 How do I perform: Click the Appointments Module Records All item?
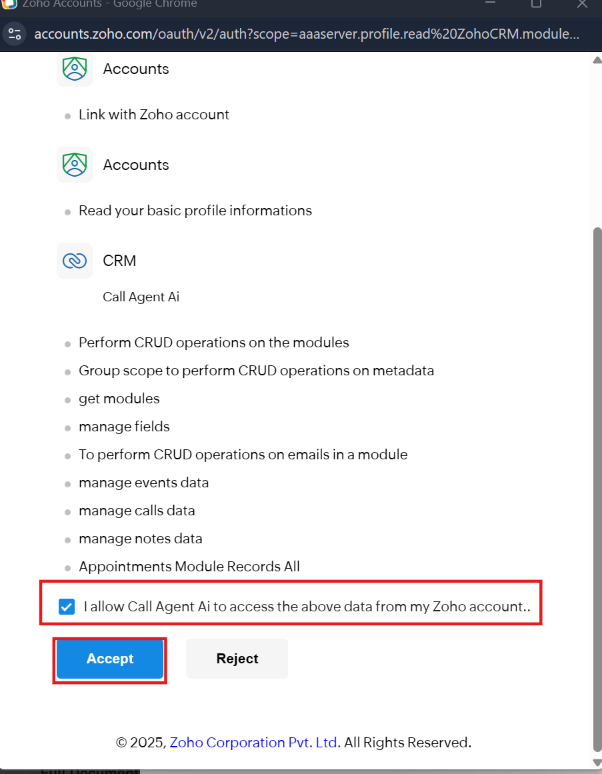coord(189,567)
